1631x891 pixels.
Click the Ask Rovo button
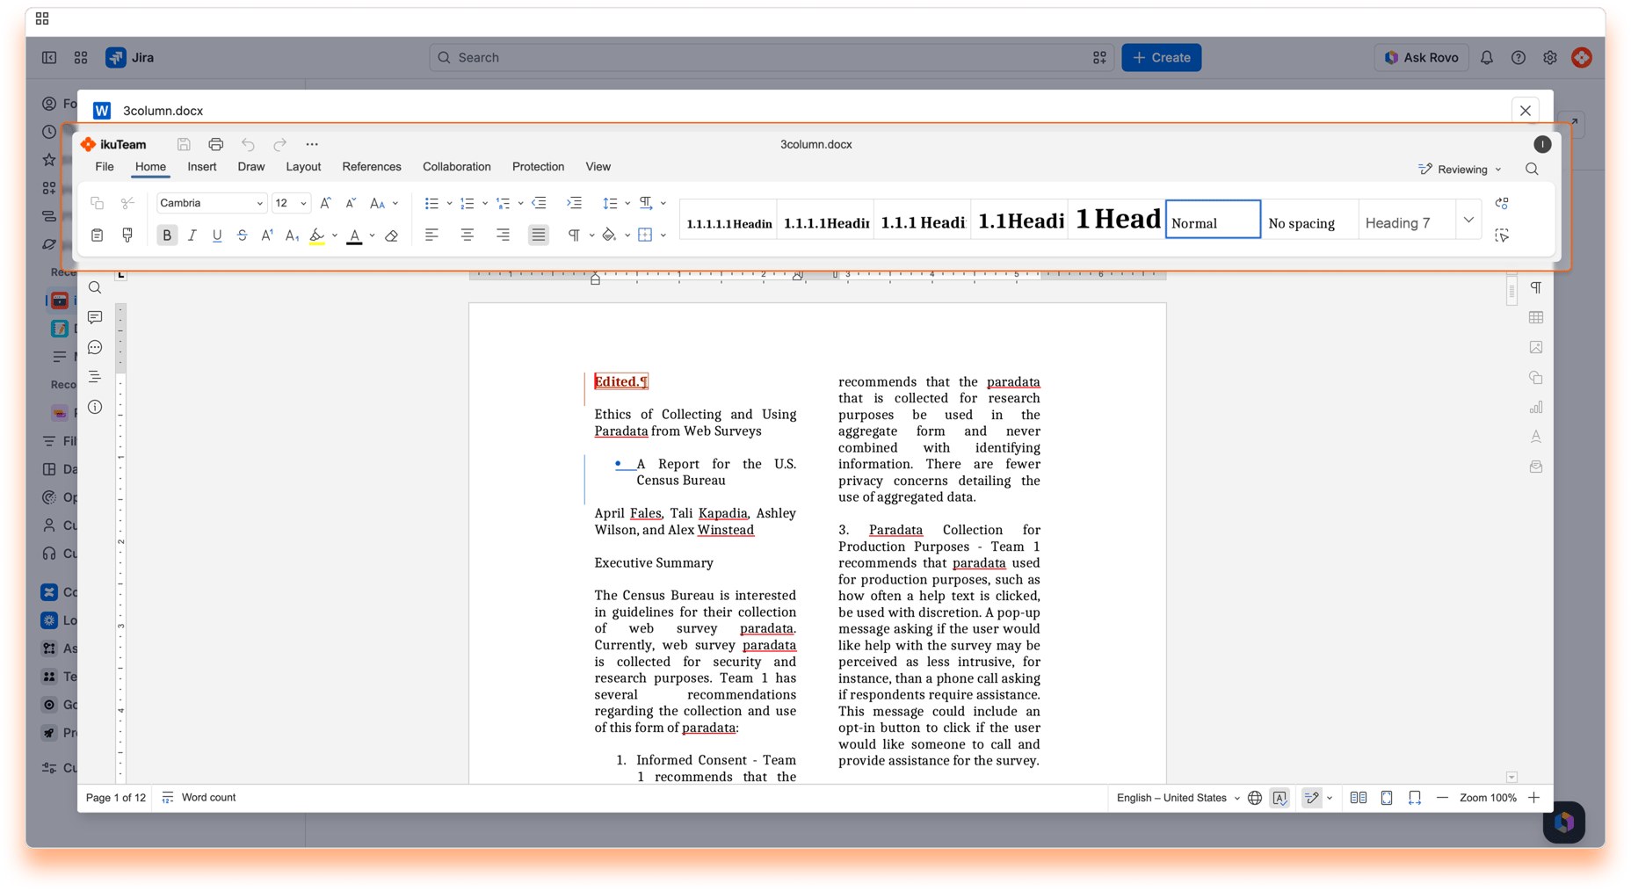[1421, 57]
